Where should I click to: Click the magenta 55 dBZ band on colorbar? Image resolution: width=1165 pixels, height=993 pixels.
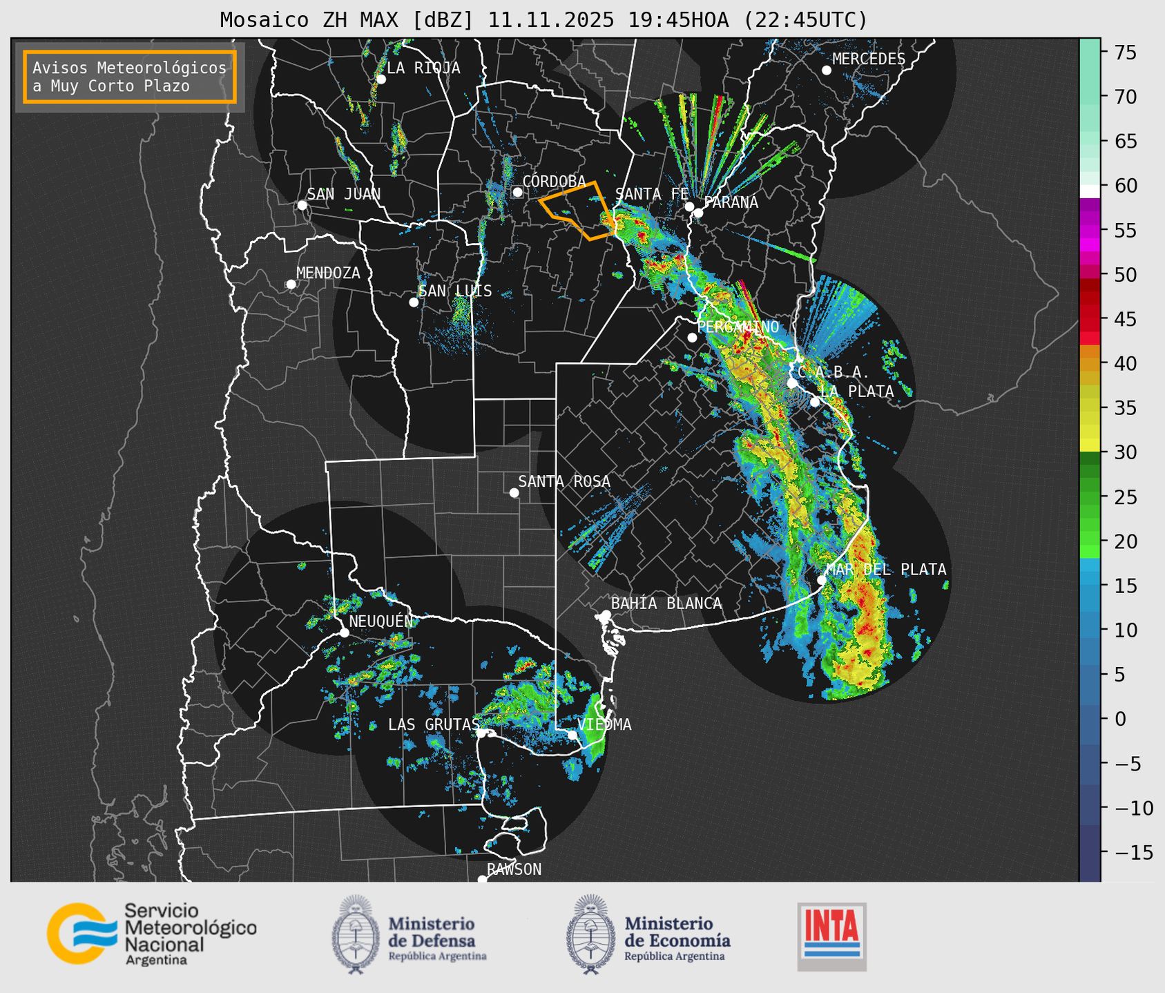click(1090, 230)
